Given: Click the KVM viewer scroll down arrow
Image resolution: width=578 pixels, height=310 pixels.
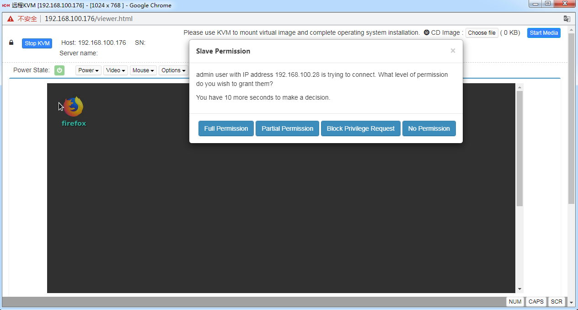Looking at the screenshot, I should [519, 289].
